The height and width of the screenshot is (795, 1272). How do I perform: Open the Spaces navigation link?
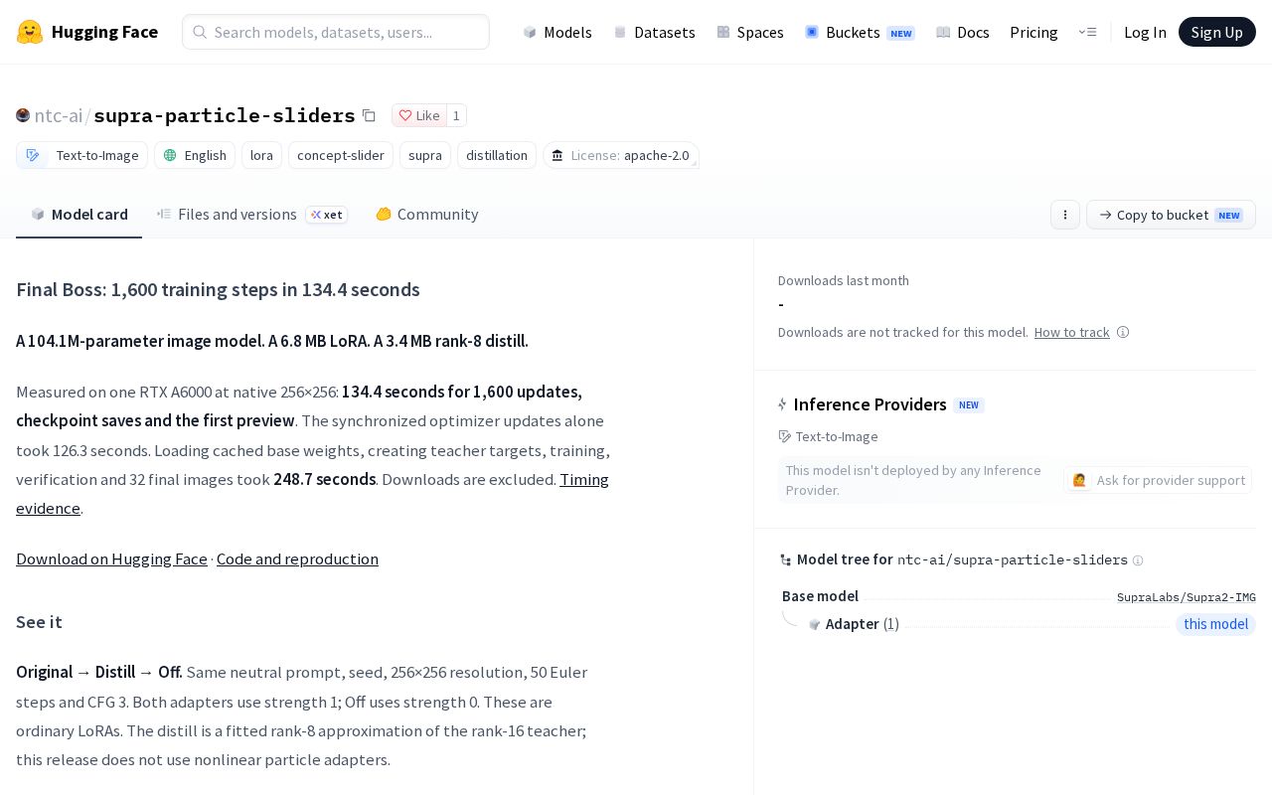[750, 32]
